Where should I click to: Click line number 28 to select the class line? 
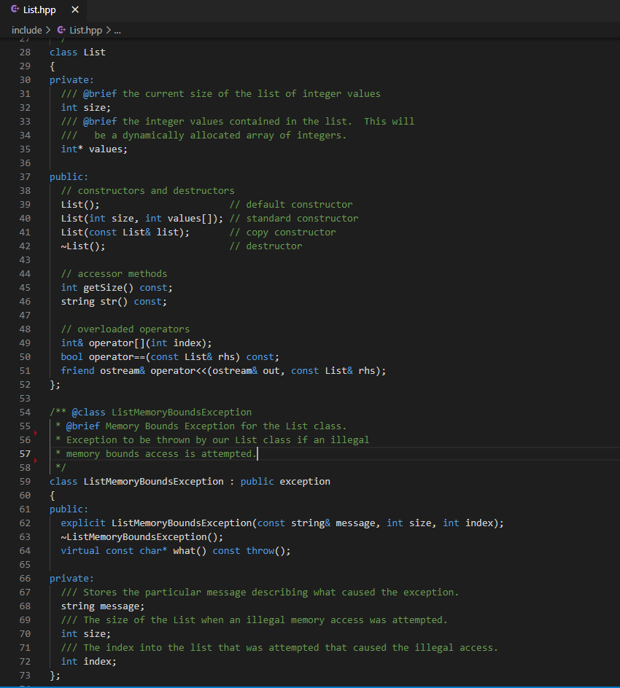25,52
